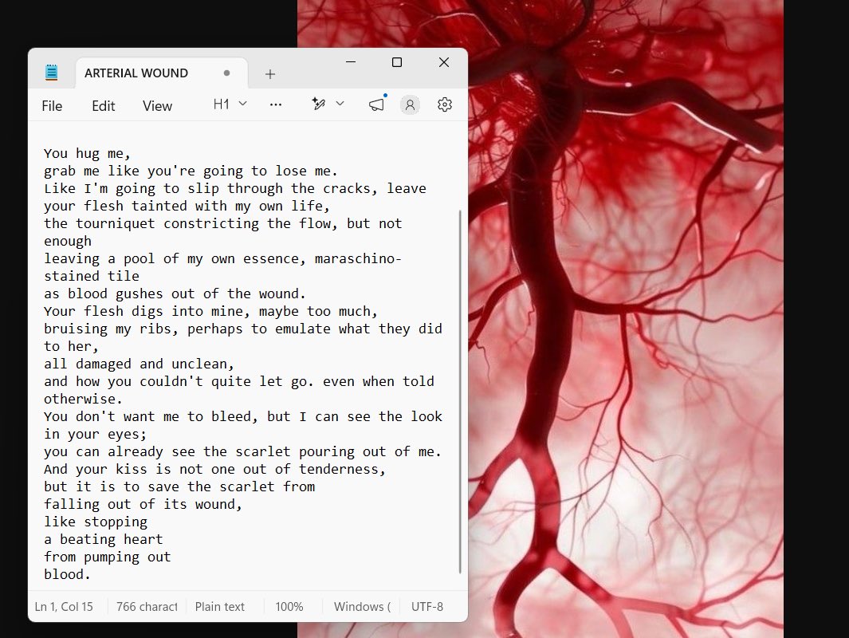Open the File menu
This screenshot has width=849, height=638.
coord(52,105)
